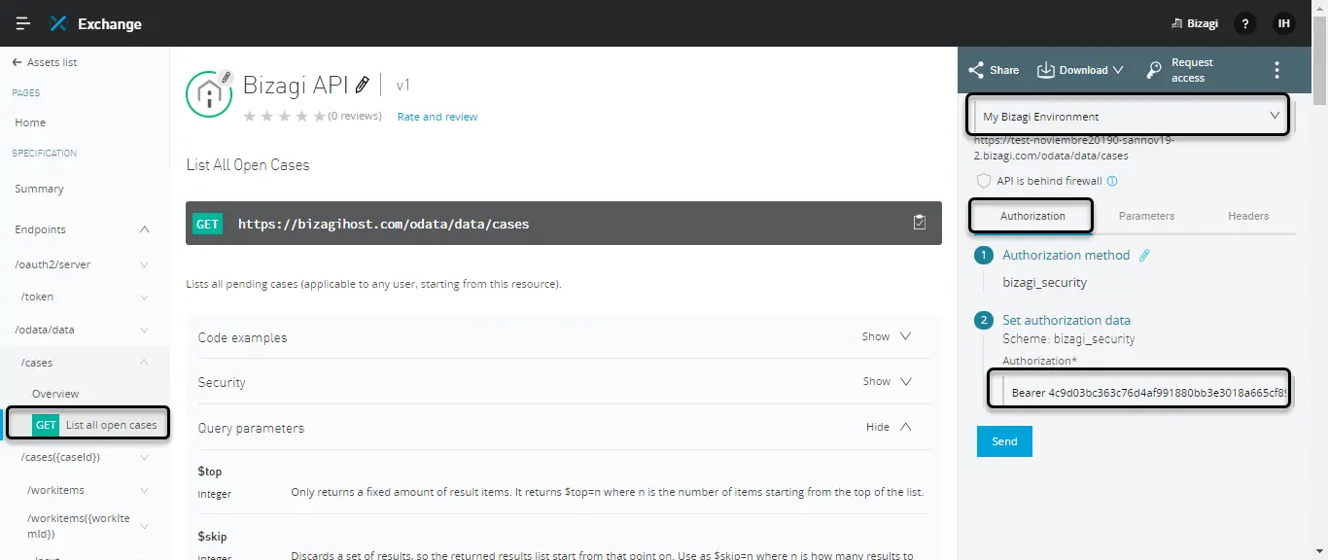Image resolution: width=1328 pixels, height=560 pixels.
Task: Click the firewall info circle icon
Action: [1113, 181]
